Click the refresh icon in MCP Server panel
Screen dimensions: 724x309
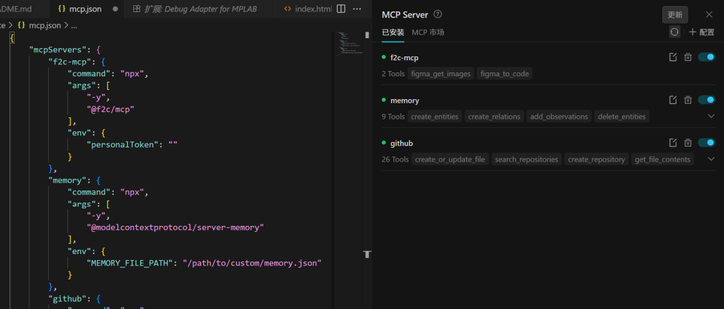pyautogui.click(x=674, y=32)
